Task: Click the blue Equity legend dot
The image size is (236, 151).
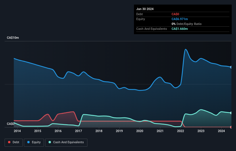Action: point(28,142)
